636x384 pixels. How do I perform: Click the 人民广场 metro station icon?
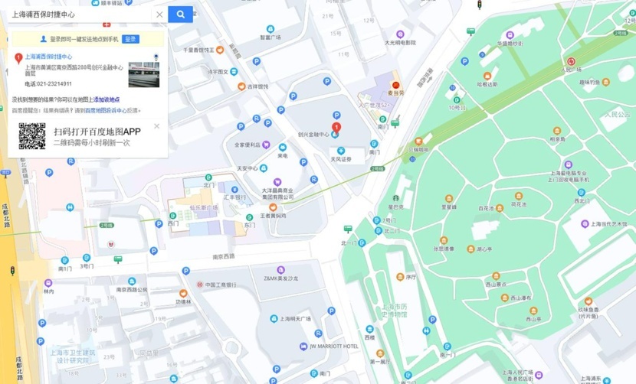(x=571, y=61)
